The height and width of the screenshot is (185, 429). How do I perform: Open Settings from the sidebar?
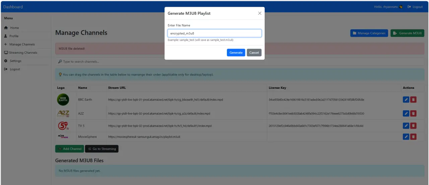click(15, 61)
